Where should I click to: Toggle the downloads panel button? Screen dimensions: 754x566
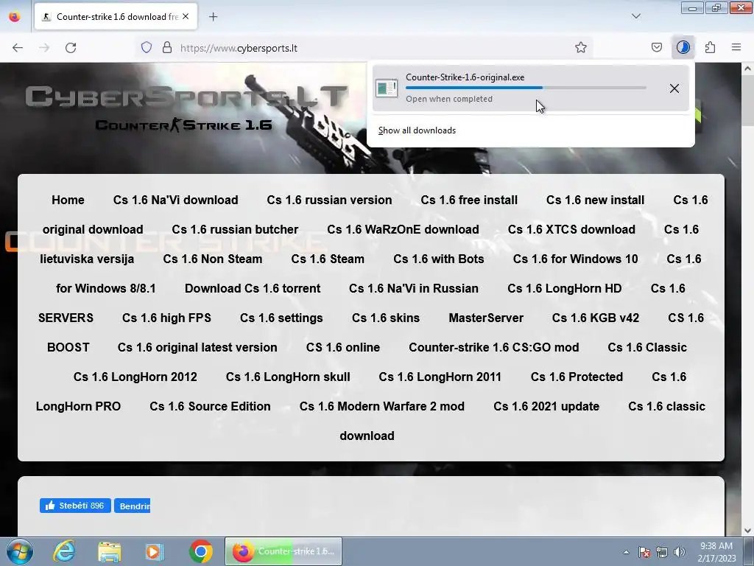[x=683, y=47]
